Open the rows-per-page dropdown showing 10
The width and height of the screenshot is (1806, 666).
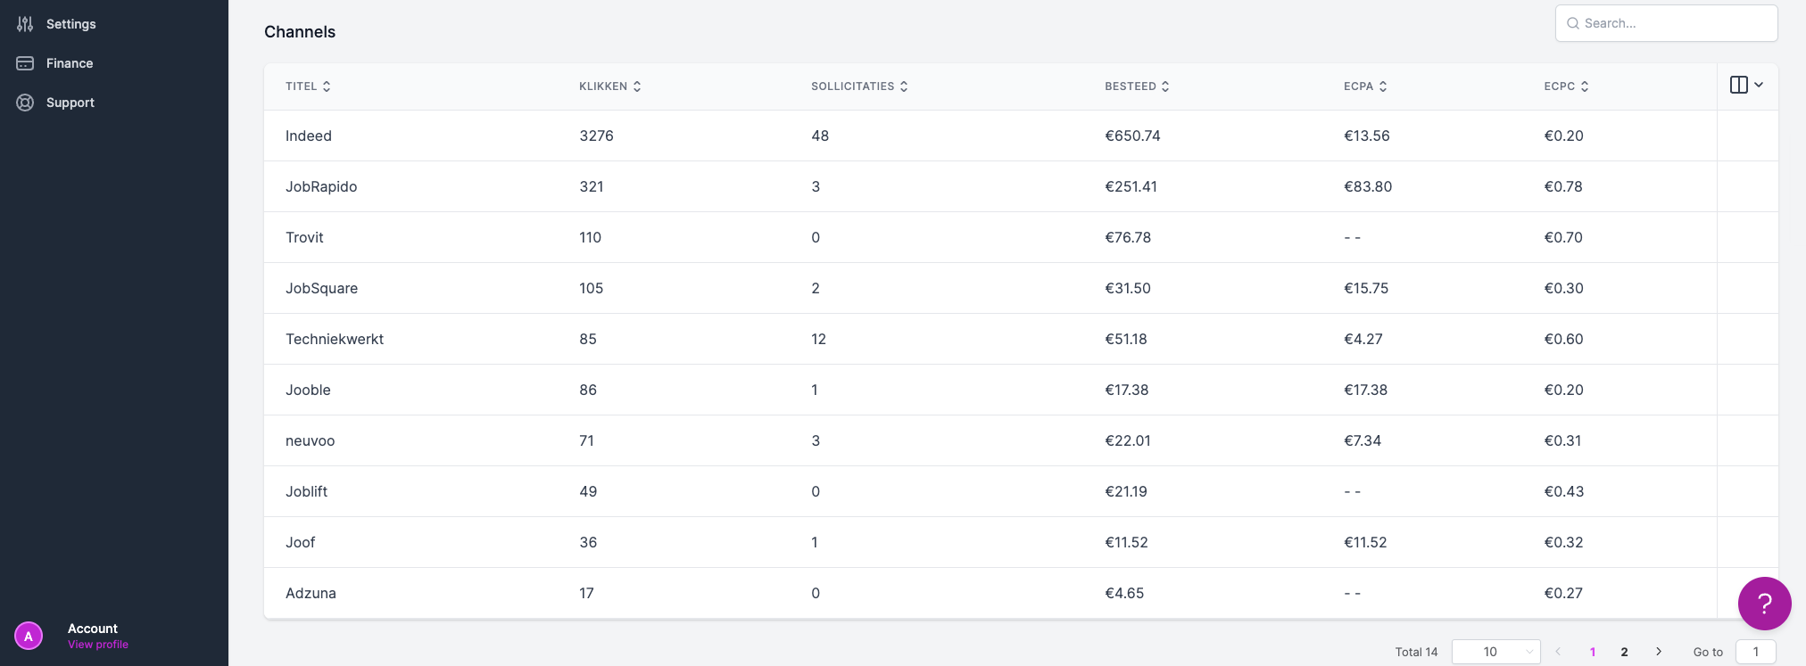(x=1495, y=652)
